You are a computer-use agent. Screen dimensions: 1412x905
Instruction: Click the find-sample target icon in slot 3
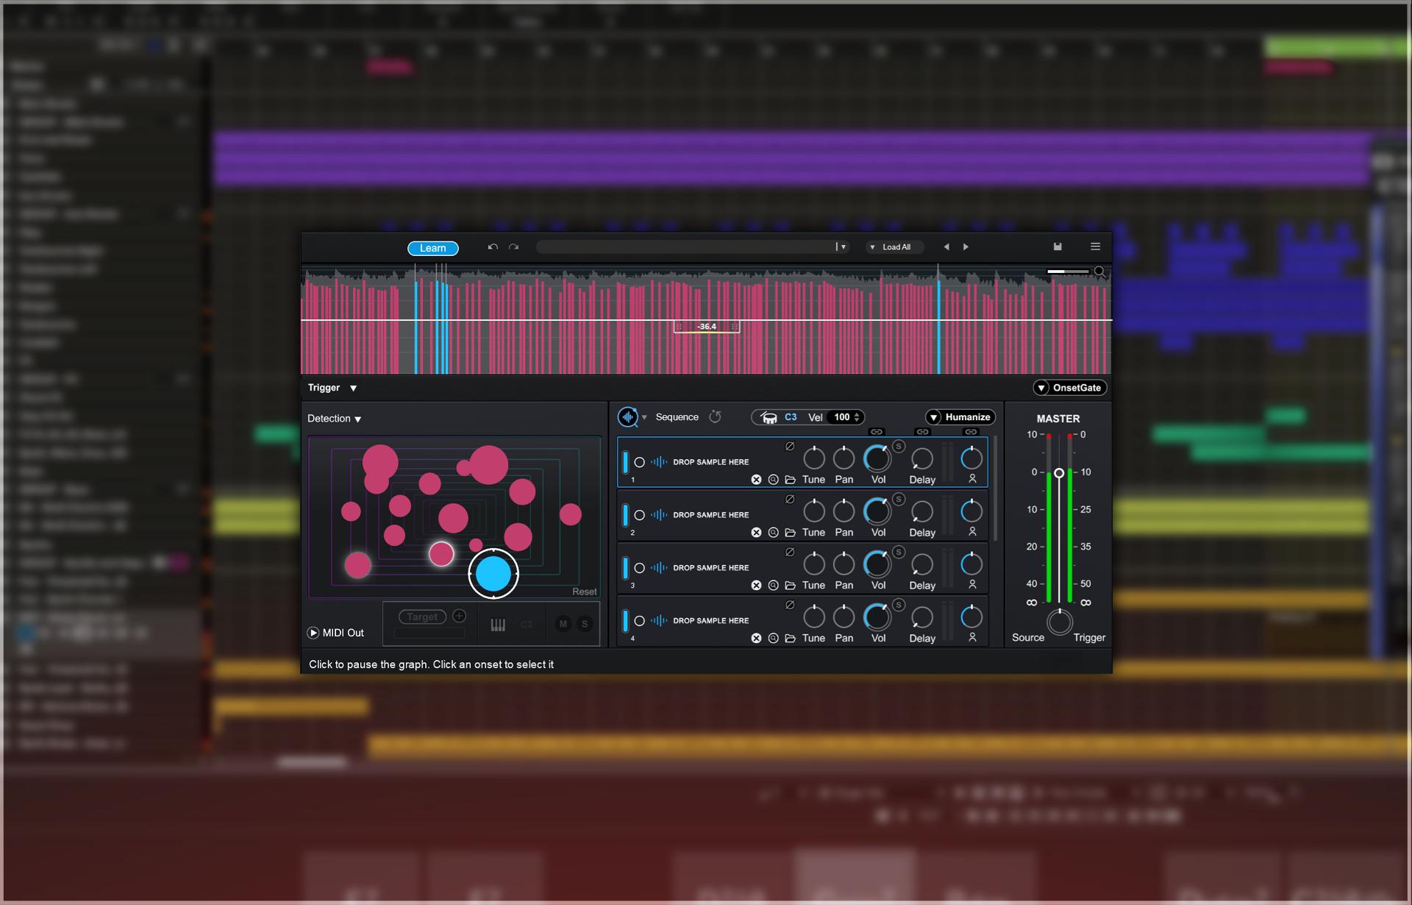773,586
